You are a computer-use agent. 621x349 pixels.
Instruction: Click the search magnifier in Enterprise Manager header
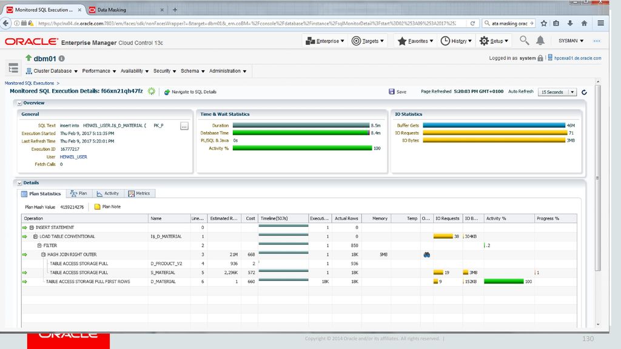point(524,41)
